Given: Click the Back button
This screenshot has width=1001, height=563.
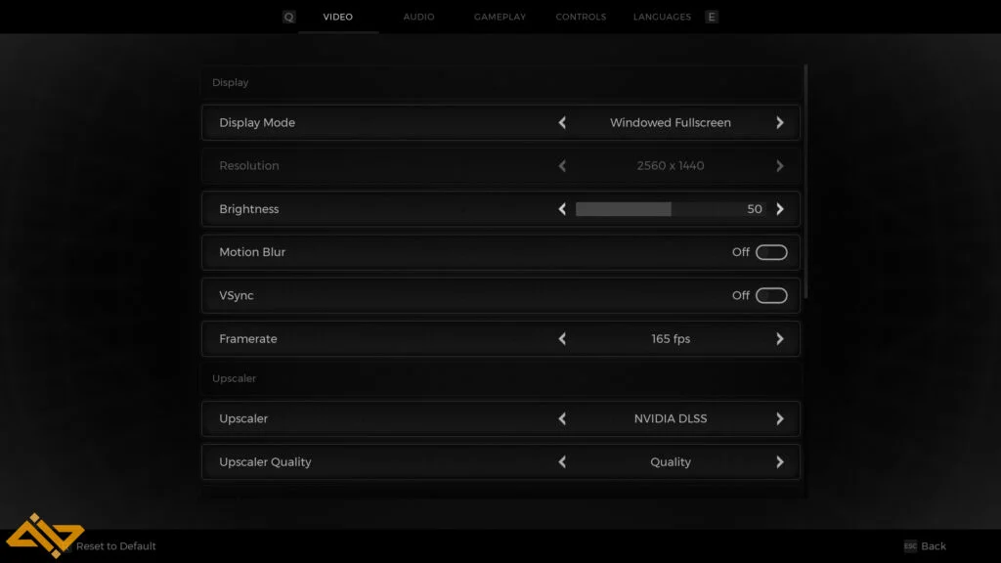Looking at the screenshot, I should [x=934, y=546].
